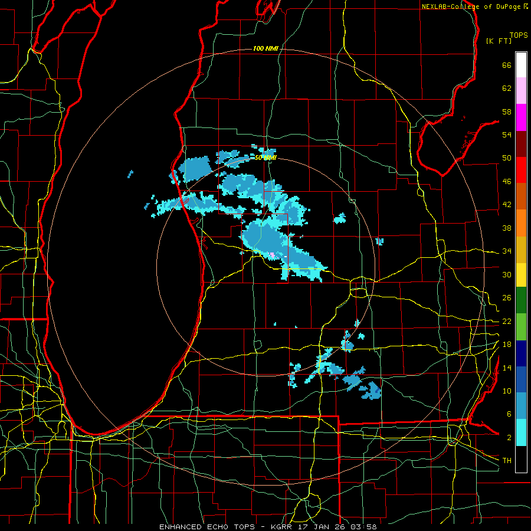
Task: Click the light green legend swatch
Action: tap(521, 327)
